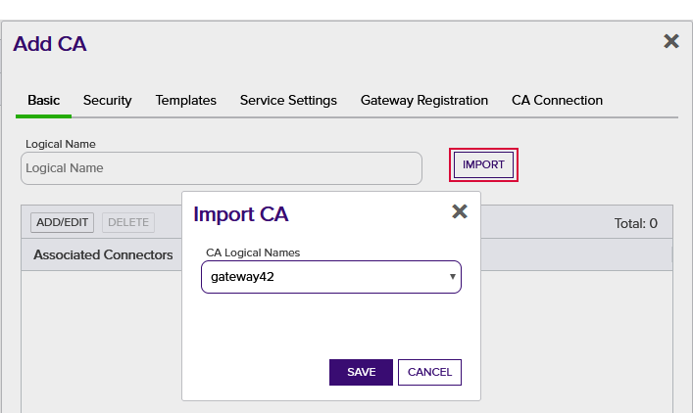This screenshot has width=693, height=413.
Task: Click the Import CA dialog title
Action: click(x=241, y=214)
